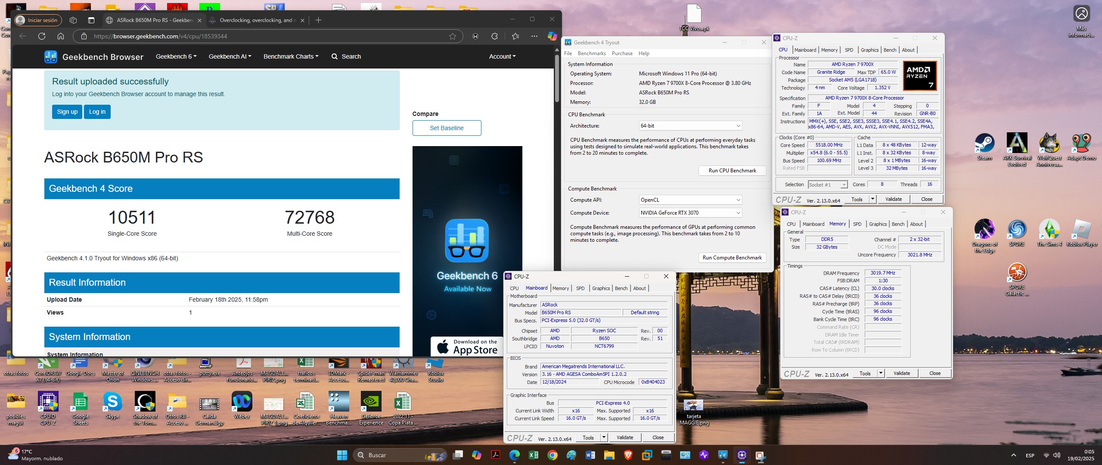The height and width of the screenshot is (465, 1102).
Task: Click the Windows Start button
Action: point(342,455)
